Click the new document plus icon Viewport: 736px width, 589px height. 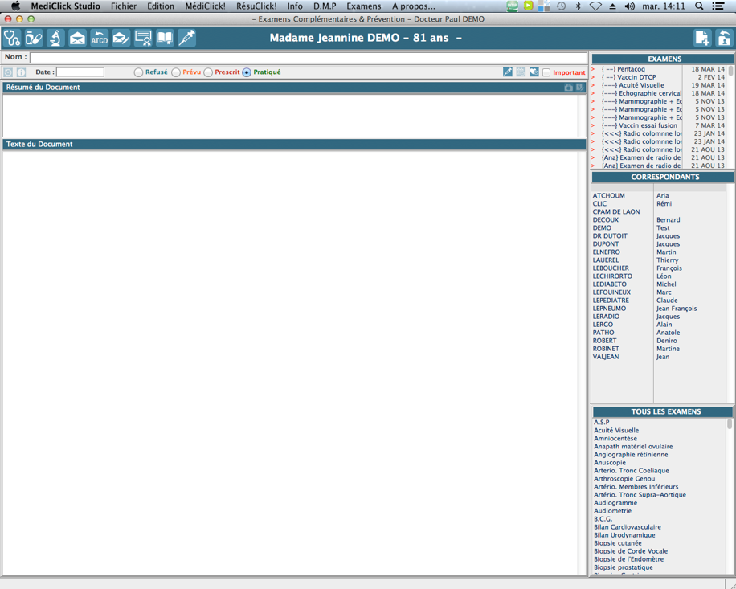pyautogui.click(x=702, y=38)
